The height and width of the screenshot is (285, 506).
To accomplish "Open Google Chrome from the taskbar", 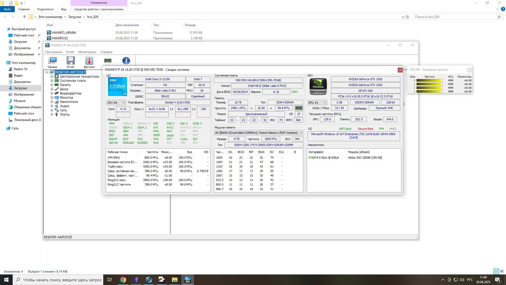I will (123, 280).
